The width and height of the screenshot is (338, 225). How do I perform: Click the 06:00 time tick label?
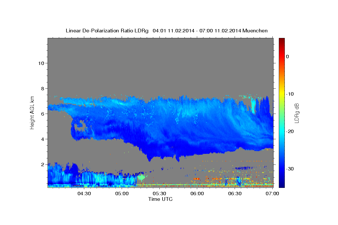(x=197, y=193)
